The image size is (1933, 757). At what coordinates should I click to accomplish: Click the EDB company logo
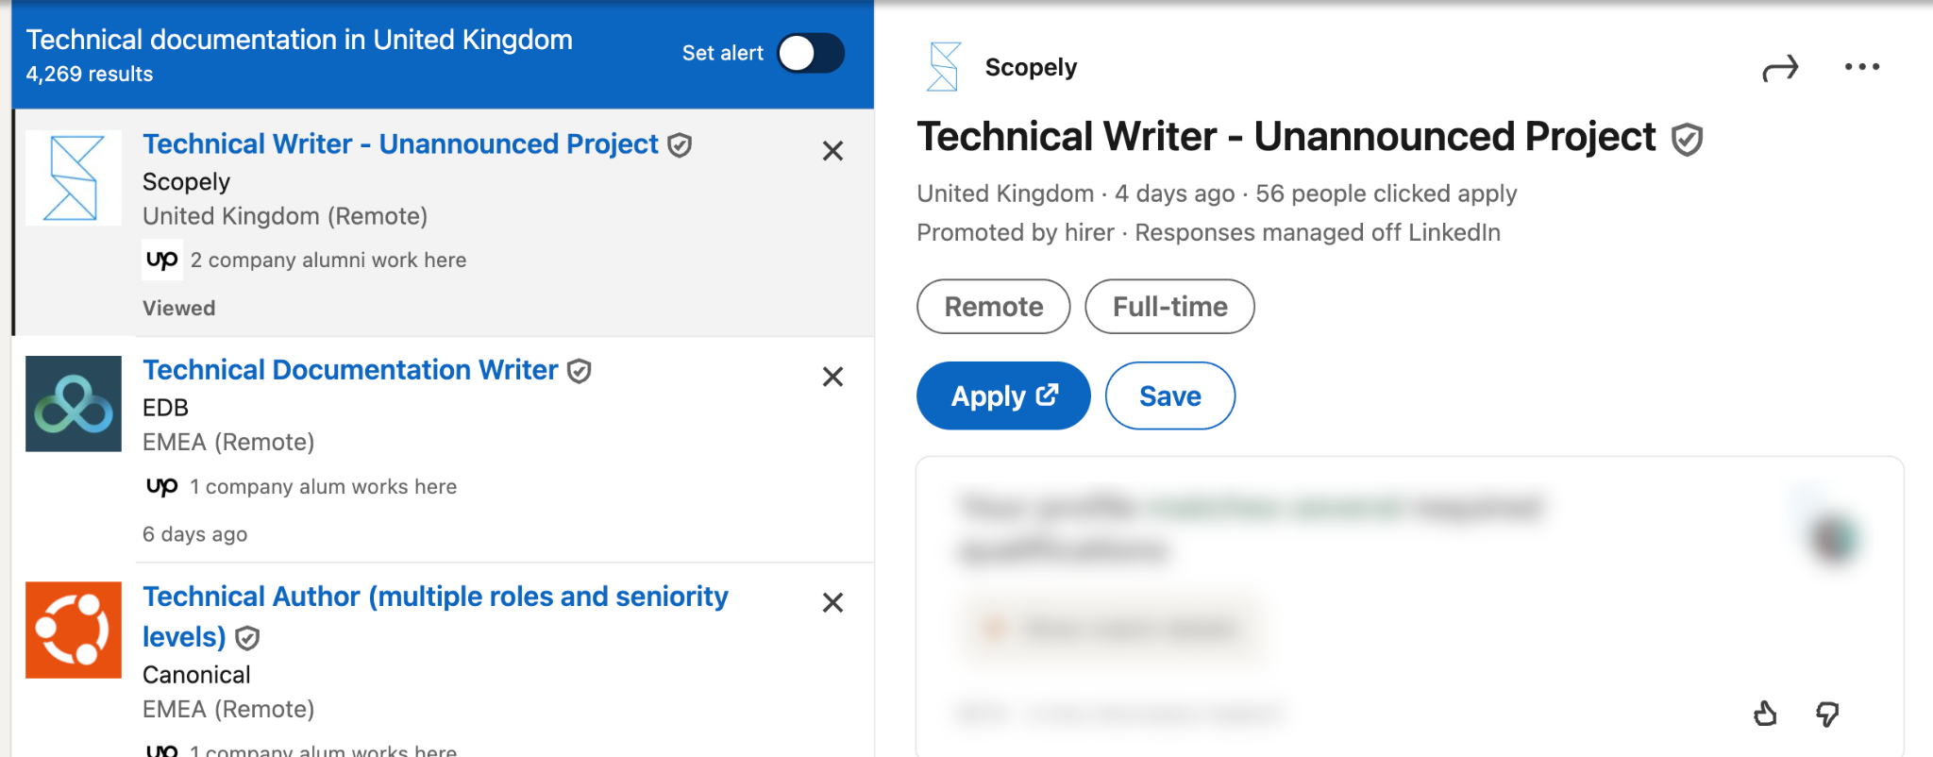tap(74, 403)
